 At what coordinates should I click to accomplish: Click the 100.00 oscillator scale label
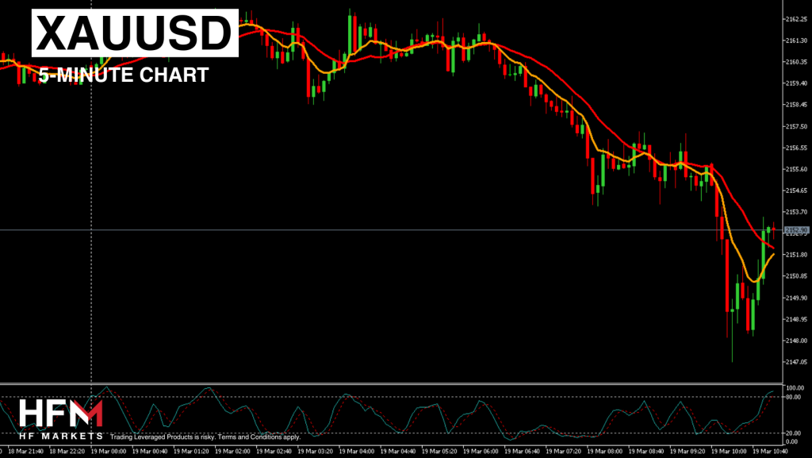[x=794, y=387]
